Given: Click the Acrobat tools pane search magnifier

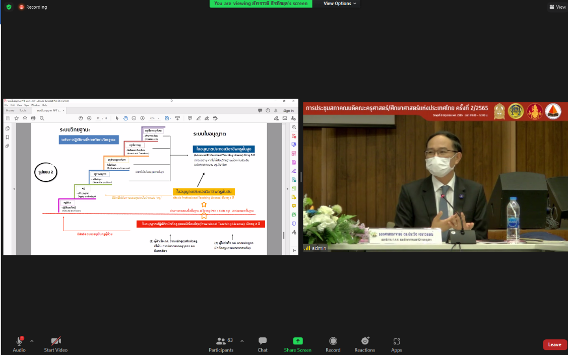Looking at the screenshot, I should tap(294, 127).
